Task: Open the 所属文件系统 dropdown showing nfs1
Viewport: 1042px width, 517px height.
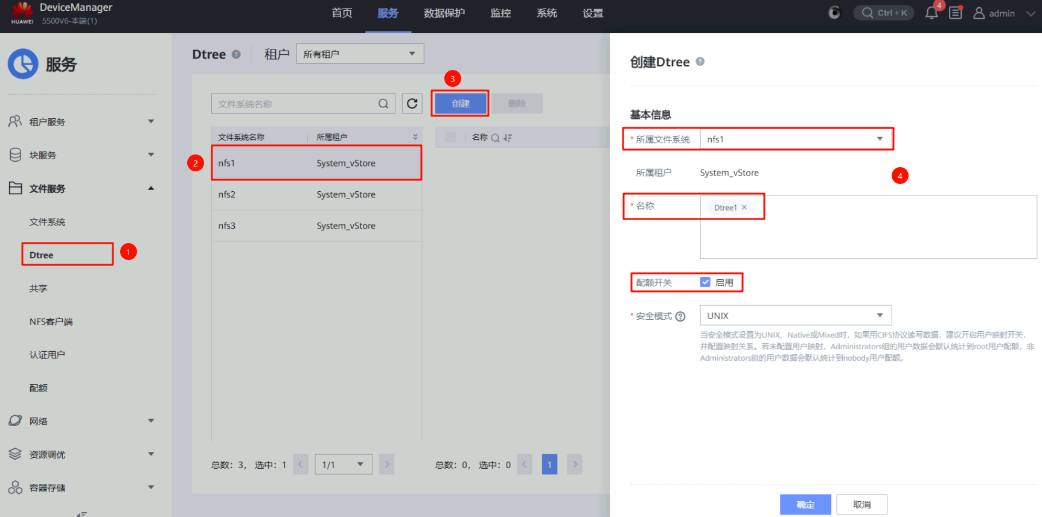Action: [796, 139]
